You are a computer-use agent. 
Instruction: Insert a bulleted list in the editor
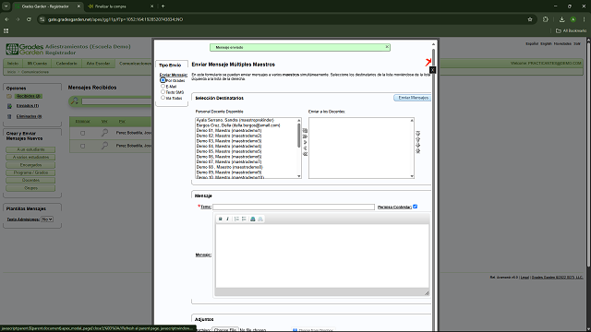(x=244, y=219)
